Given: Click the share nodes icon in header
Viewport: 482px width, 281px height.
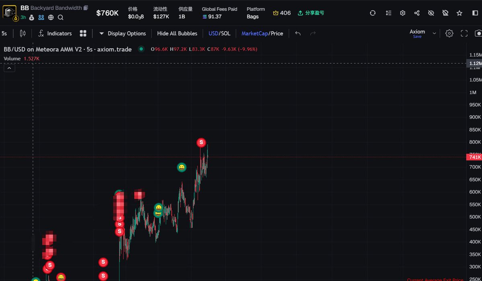Looking at the screenshot, I should (x=417, y=13).
